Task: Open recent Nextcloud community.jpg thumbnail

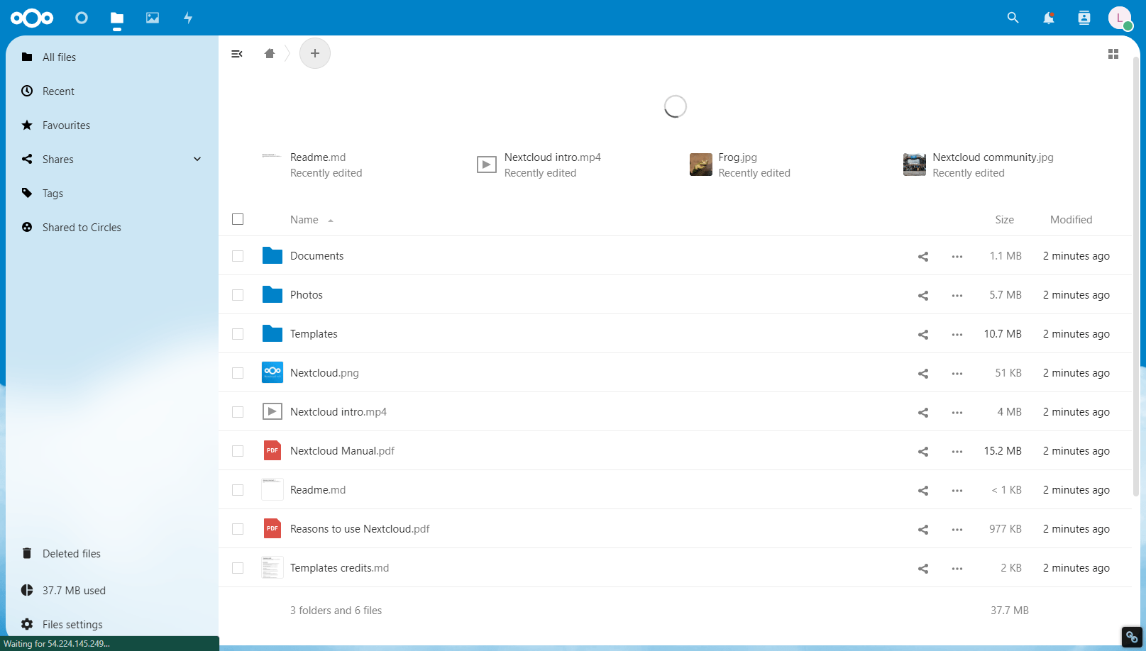Action: coord(915,165)
